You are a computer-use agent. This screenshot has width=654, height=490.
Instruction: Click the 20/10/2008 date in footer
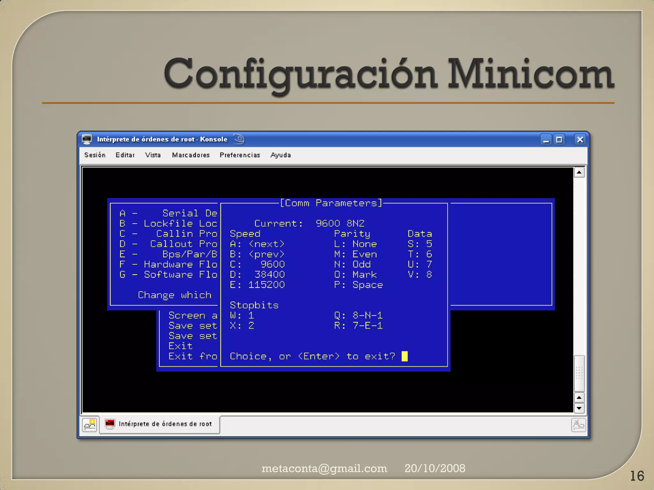[435, 468]
